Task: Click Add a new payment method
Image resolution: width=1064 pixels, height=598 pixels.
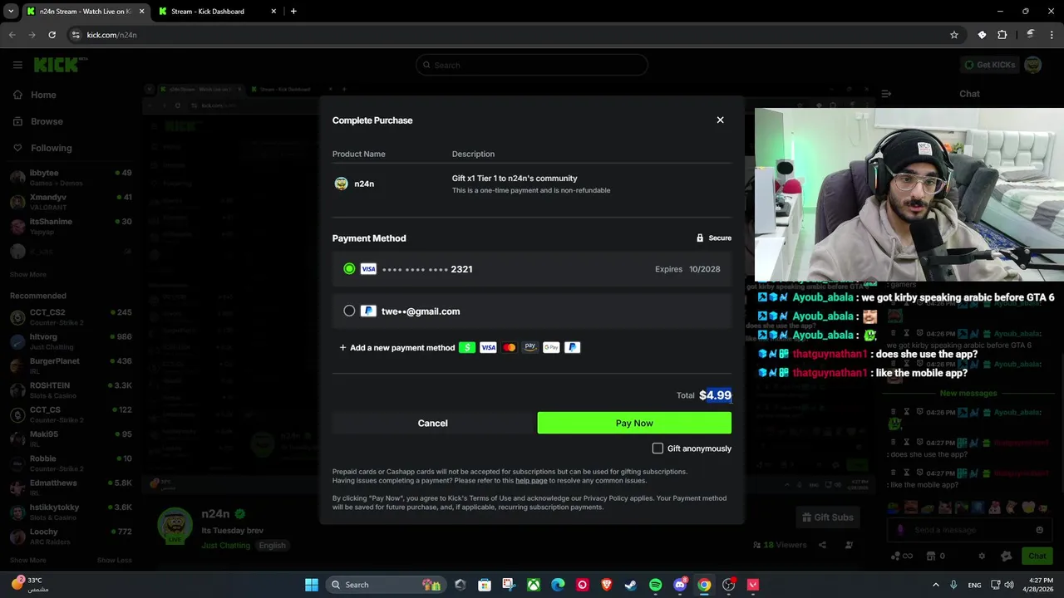Action: click(x=397, y=348)
